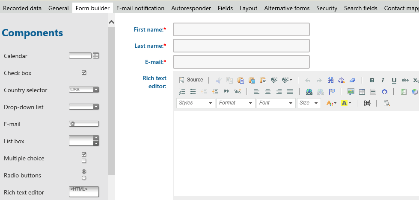Click the Find (binoculars) icon
Image resolution: width=419 pixels, height=200 pixels.
pos(330,80)
